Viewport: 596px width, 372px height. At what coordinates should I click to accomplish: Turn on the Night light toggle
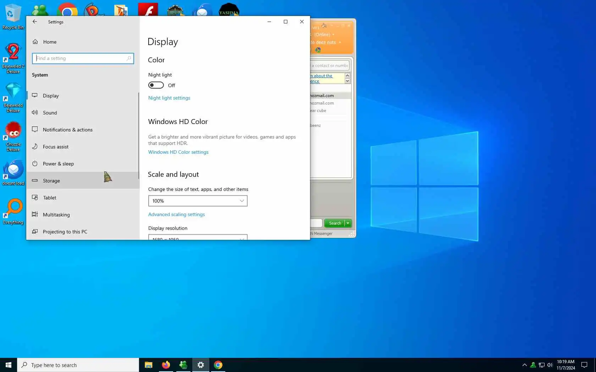(156, 85)
